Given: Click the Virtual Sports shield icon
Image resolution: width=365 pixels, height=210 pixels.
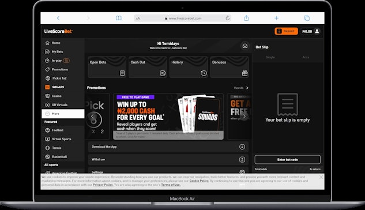Looking at the screenshot, I should [x=47, y=139].
